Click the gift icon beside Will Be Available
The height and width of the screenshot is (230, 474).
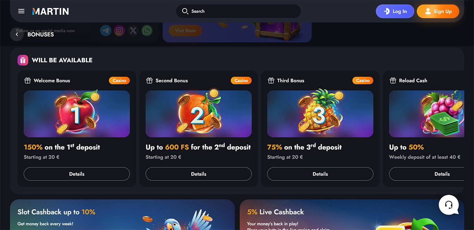click(x=23, y=60)
